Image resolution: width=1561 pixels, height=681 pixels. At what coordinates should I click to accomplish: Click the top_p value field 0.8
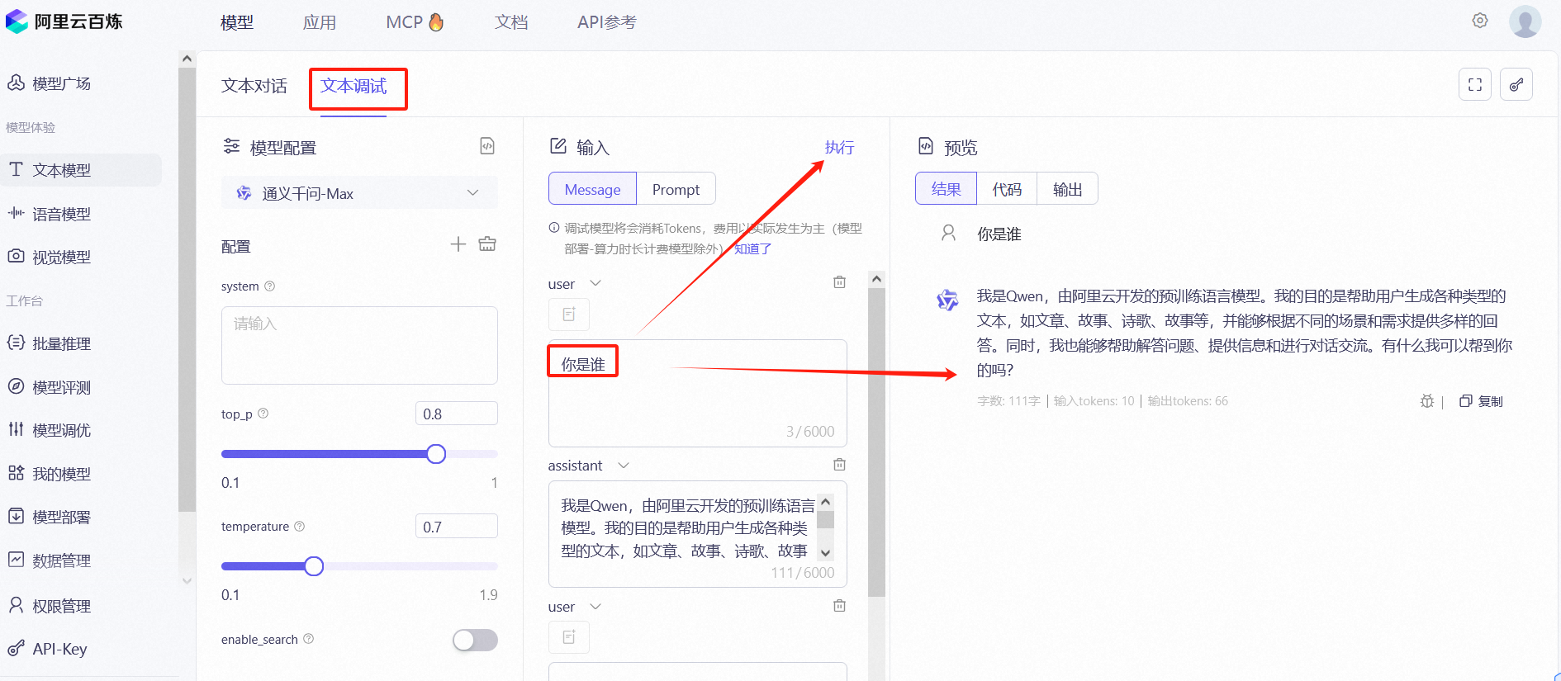[x=457, y=414]
